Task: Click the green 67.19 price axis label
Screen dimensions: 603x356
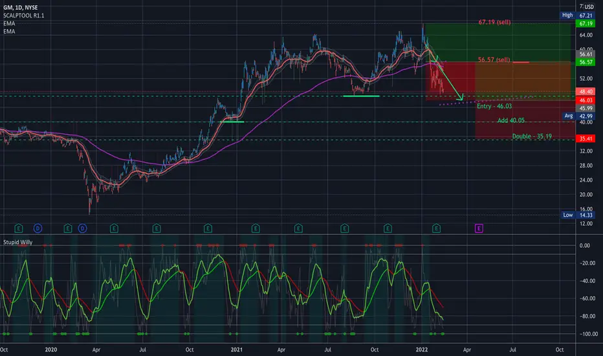Action: point(586,23)
